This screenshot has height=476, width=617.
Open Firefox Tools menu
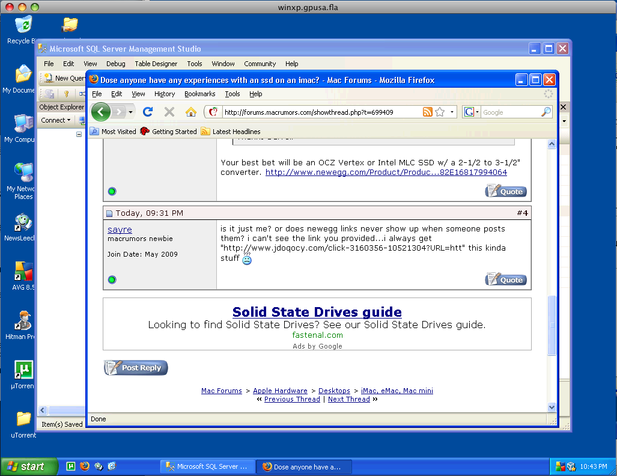(x=232, y=94)
